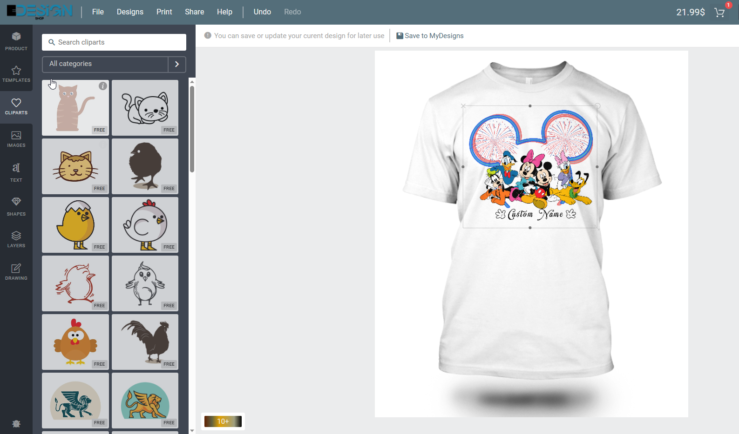Open the Designs menu

(x=130, y=12)
